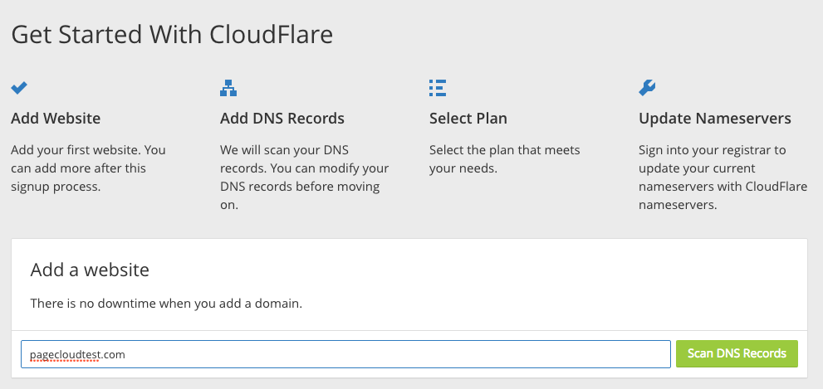
Task: Click the 'Add a website' panel heading
Action: (x=90, y=270)
